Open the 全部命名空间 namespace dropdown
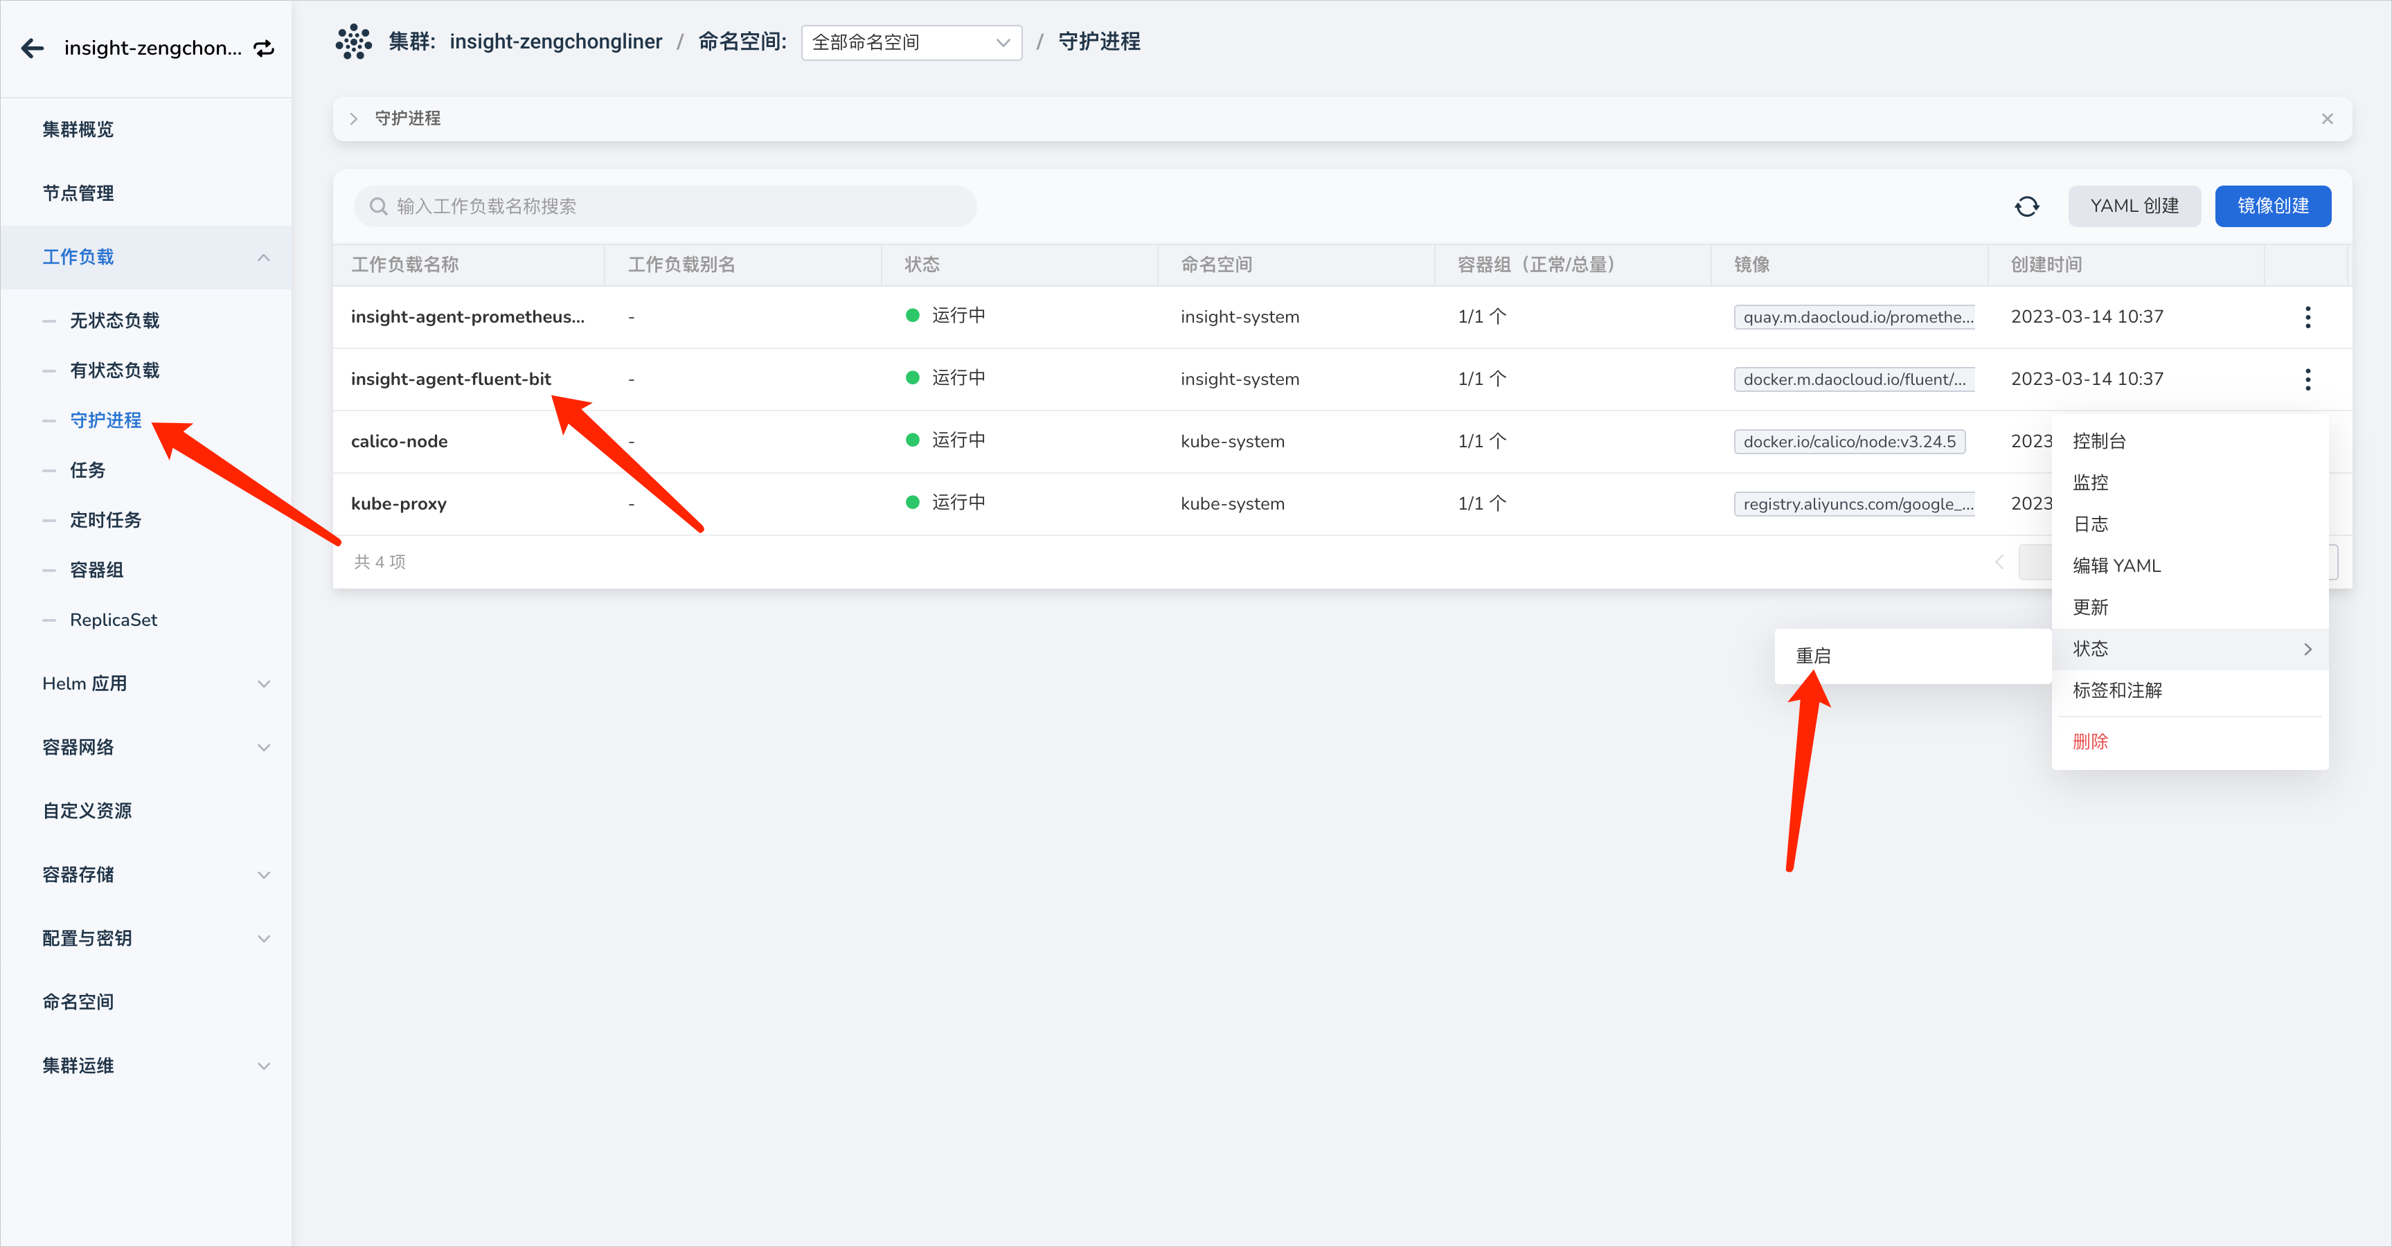The height and width of the screenshot is (1247, 2392). pos(911,43)
